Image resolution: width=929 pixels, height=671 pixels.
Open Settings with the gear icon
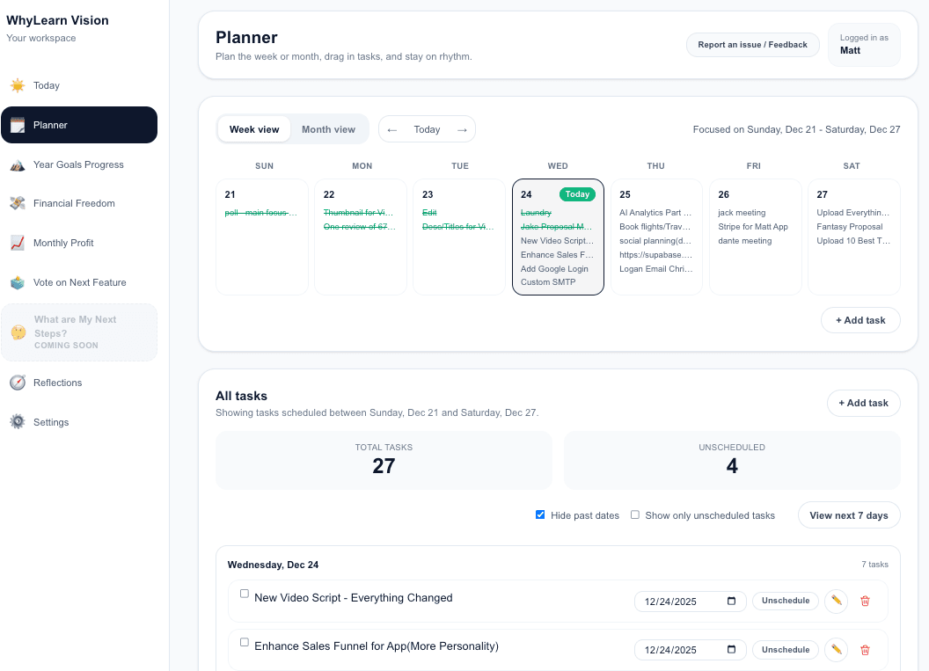17,422
